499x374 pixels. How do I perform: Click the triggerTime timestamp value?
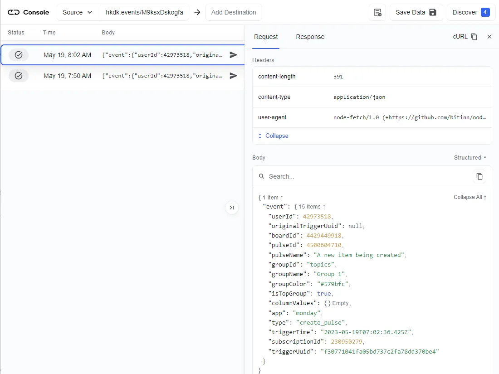366,332
